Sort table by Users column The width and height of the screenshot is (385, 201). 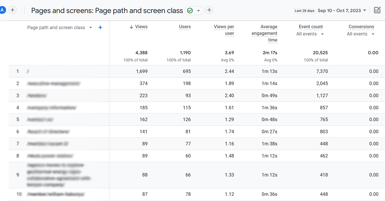[x=185, y=27]
